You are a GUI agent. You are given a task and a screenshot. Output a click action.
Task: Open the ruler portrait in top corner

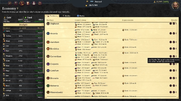(x=175, y=5)
